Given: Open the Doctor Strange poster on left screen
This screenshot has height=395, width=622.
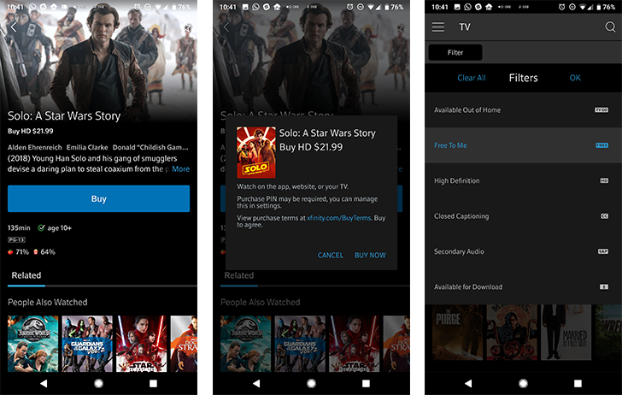Looking at the screenshot, I should (x=184, y=344).
